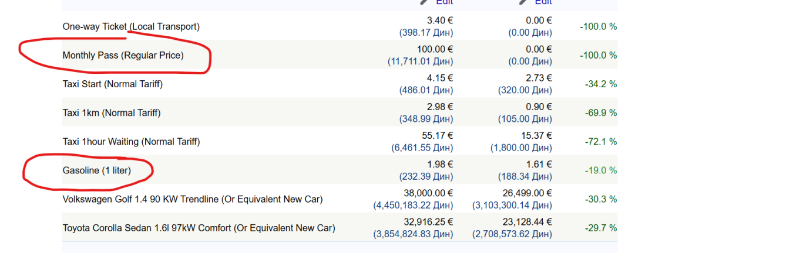Select the 38,000.00 € Volkswagen Golf price
This screenshot has width=793, height=253.
coord(426,193)
